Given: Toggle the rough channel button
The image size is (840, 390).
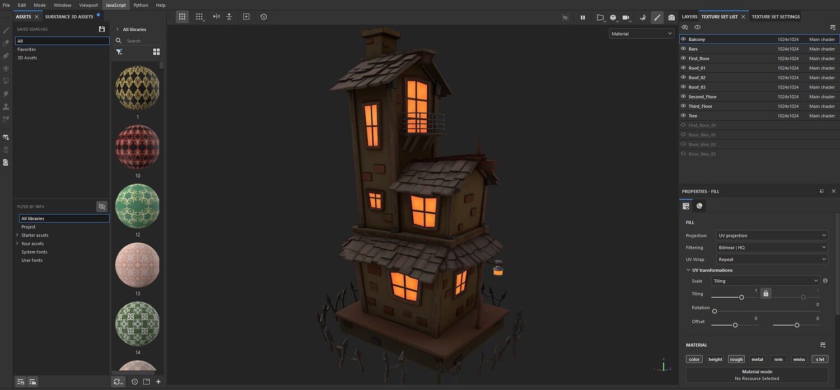Looking at the screenshot, I should tap(736, 359).
